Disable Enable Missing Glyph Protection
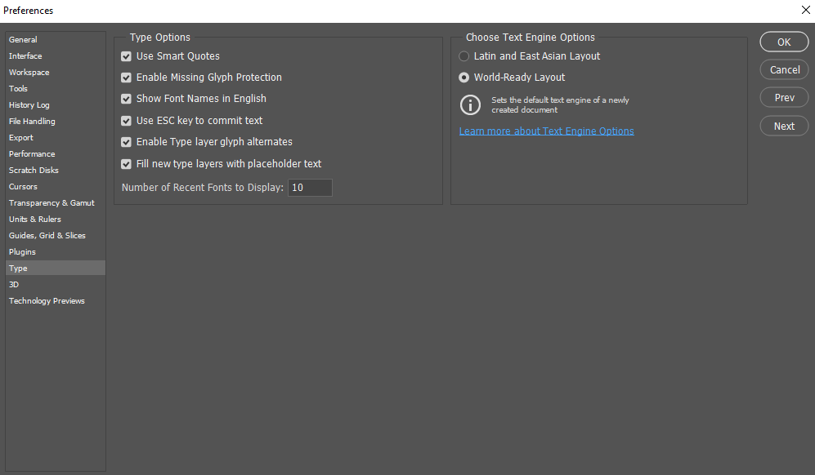The height and width of the screenshot is (475, 815). [x=127, y=78]
